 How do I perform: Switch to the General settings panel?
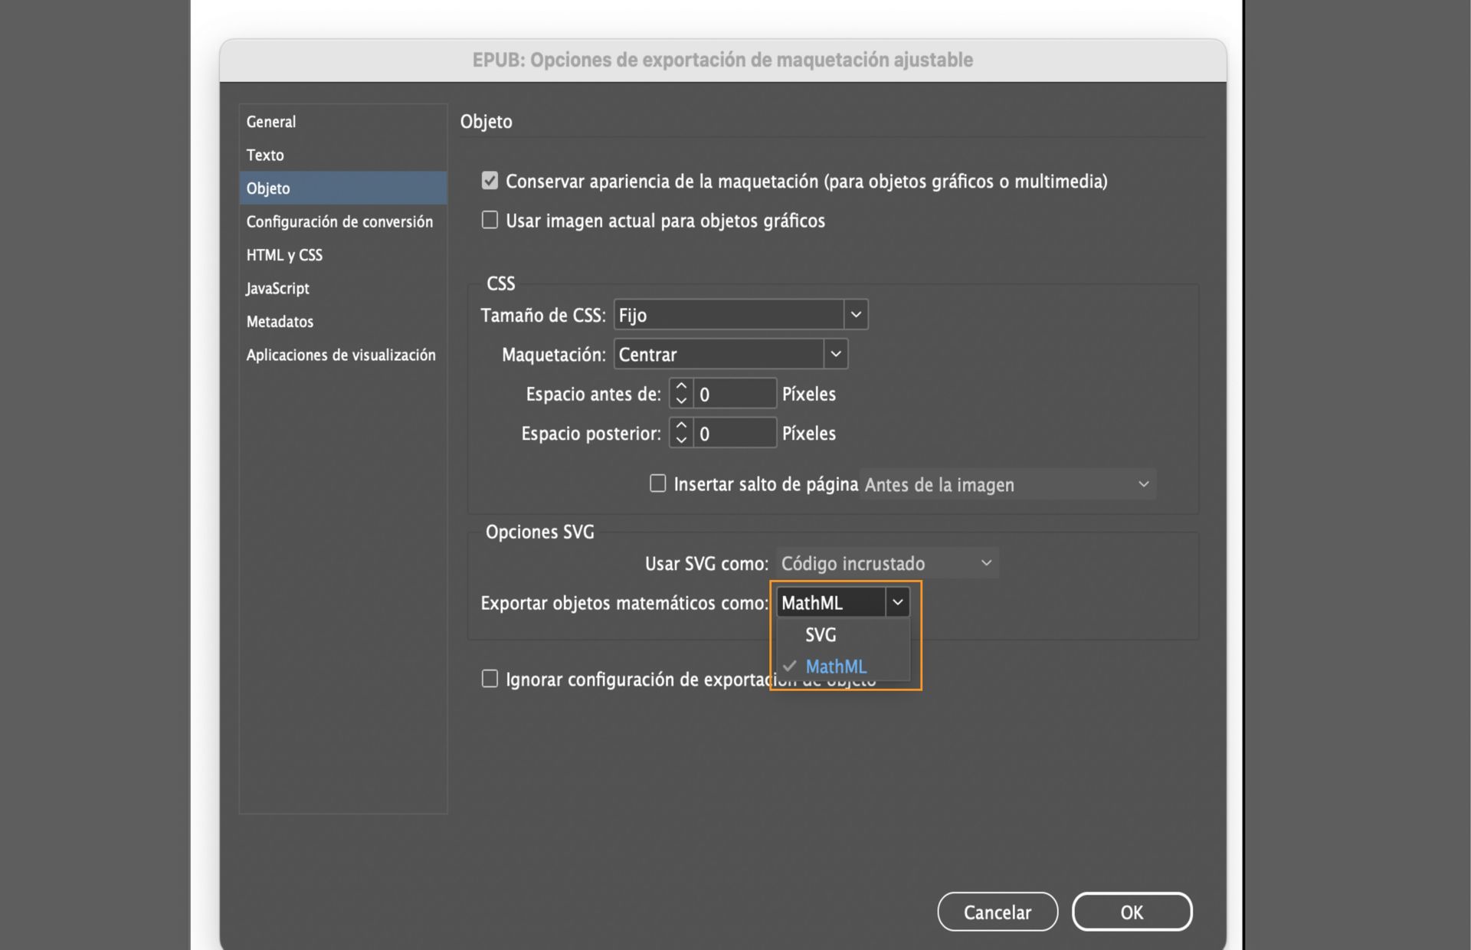[270, 121]
